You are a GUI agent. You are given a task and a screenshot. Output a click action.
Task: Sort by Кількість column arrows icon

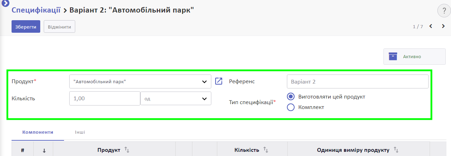click(x=266, y=150)
